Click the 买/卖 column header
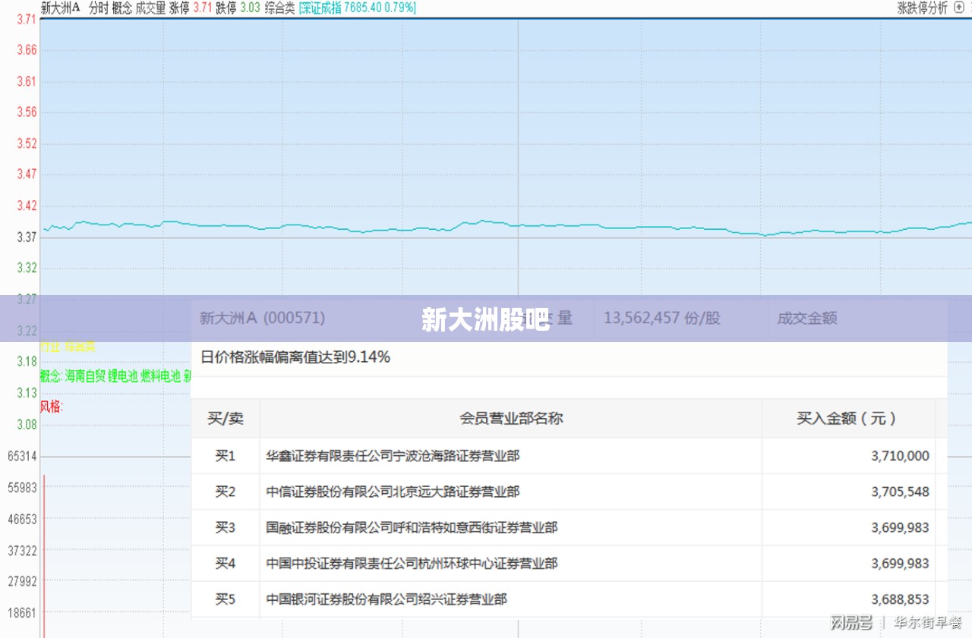Screen dimensions: 972x638 [226, 418]
